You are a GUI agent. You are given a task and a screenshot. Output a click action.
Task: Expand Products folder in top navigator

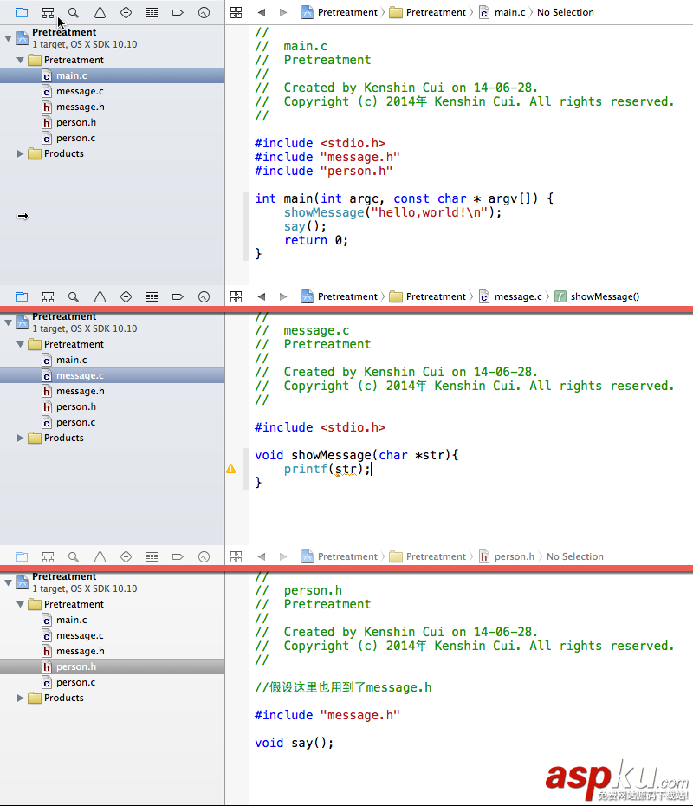[x=21, y=153]
